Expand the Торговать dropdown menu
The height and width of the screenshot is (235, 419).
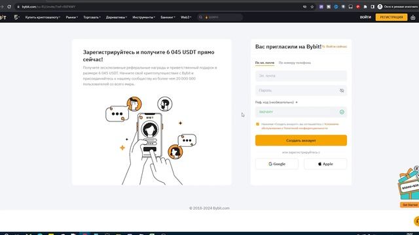click(92, 18)
